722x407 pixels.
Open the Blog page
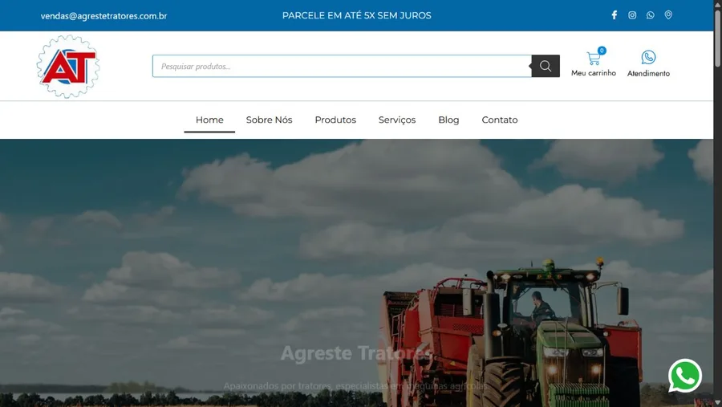[x=448, y=120]
